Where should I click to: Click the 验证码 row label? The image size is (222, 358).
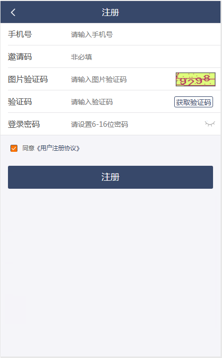pyautogui.click(x=20, y=102)
